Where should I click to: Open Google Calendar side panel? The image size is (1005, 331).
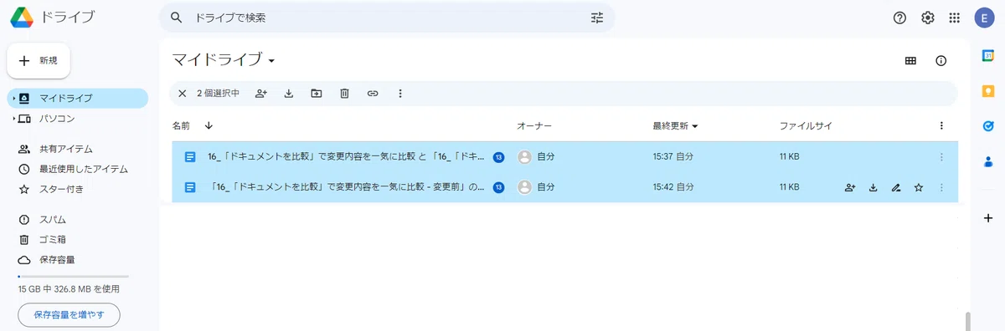[x=987, y=55]
